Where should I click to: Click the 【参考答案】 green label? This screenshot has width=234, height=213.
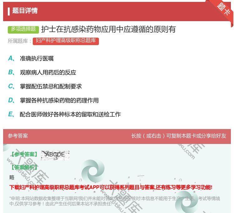[24, 155]
